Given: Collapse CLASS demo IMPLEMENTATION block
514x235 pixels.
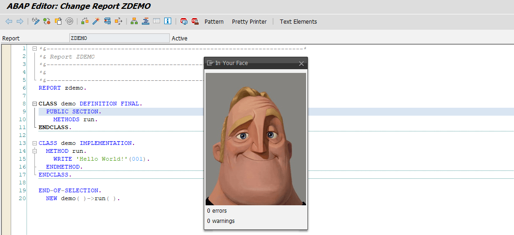Looking at the screenshot, I should pos(35,144).
